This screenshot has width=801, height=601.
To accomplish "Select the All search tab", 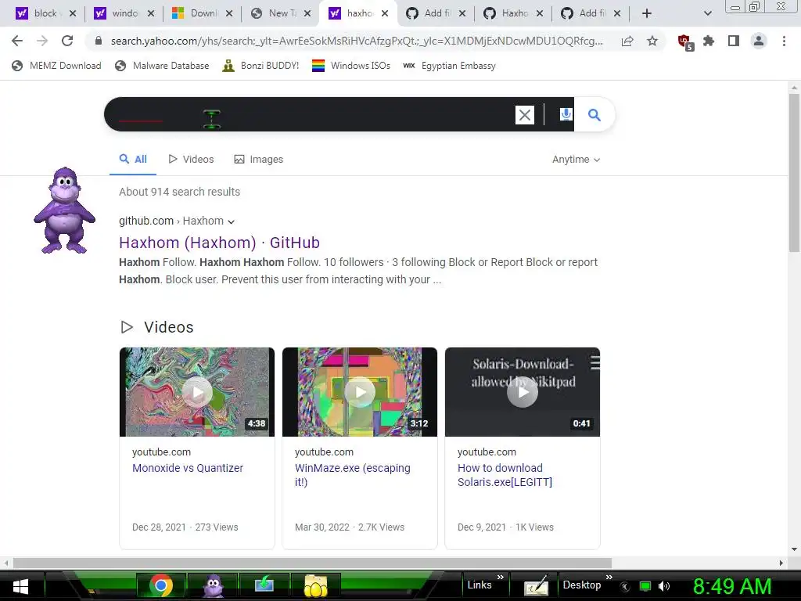I will (x=133, y=160).
